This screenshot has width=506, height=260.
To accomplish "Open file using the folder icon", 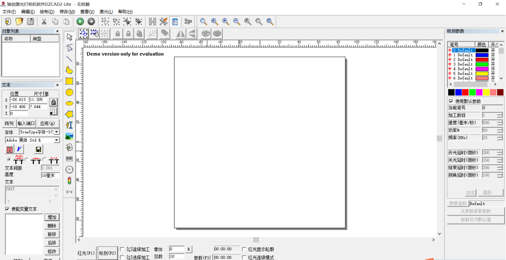I will tap(19, 22).
